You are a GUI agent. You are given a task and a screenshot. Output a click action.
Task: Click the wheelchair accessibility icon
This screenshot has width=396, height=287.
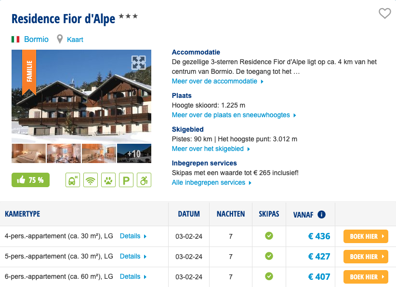click(x=144, y=180)
